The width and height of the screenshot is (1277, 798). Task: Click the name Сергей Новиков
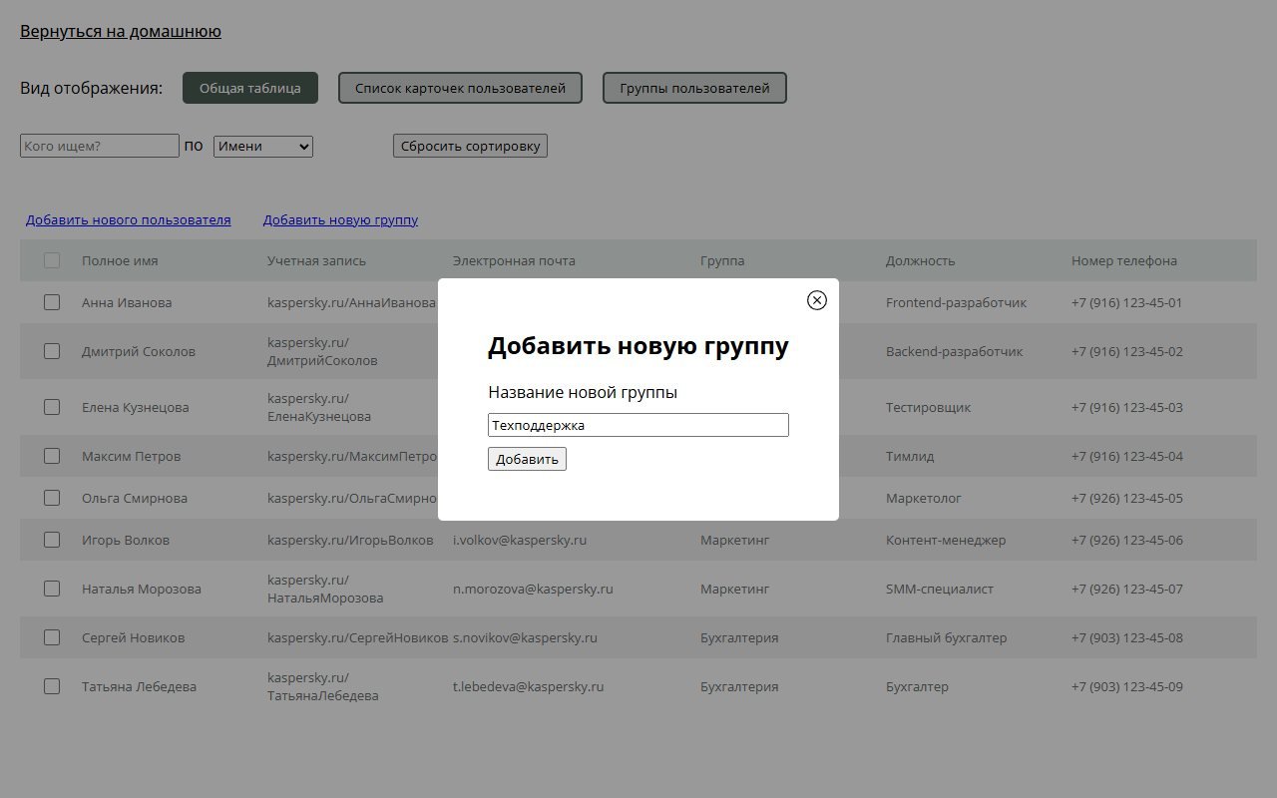133,637
